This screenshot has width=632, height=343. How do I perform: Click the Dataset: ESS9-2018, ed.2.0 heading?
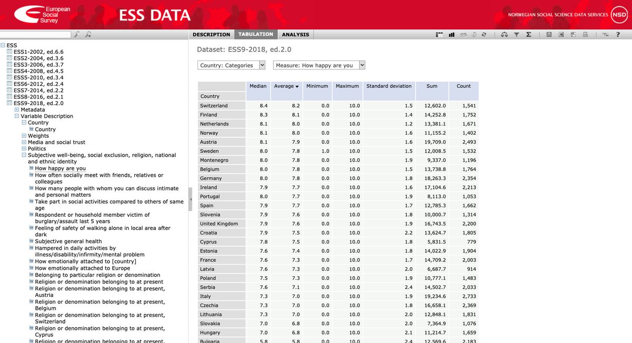244,49
